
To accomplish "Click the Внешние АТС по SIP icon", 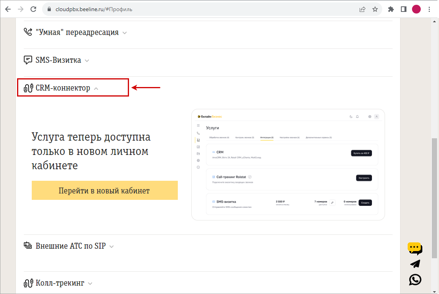I will click(x=28, y=246).
